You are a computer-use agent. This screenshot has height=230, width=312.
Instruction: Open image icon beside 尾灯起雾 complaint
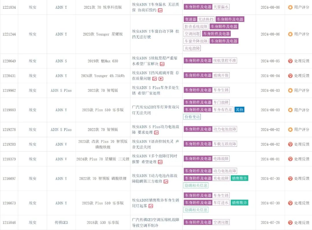click(151, 206)
